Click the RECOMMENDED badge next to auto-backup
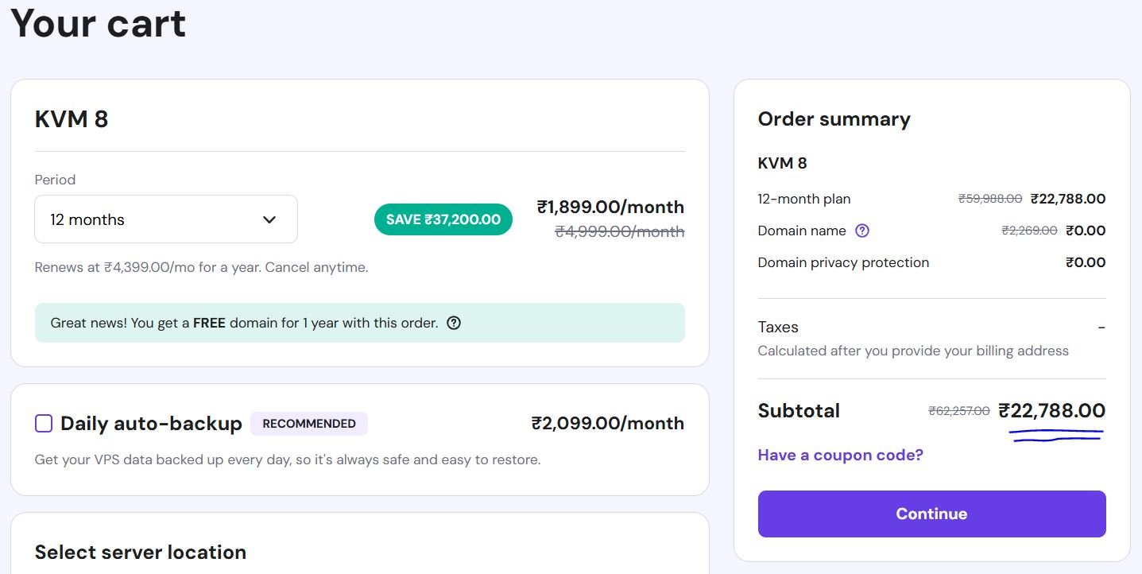The height and width of the screenshot is (574, 1142). tap(309, 424)
